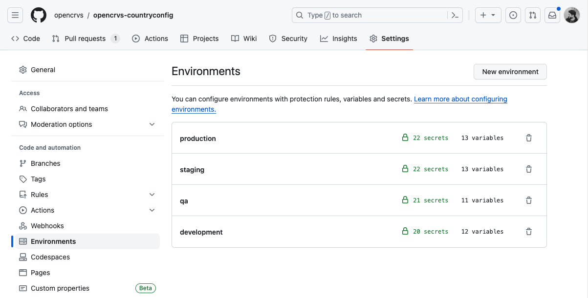Open Custom properties settings
This screenshot has height=298, width=588.
[x=87, y=288]
